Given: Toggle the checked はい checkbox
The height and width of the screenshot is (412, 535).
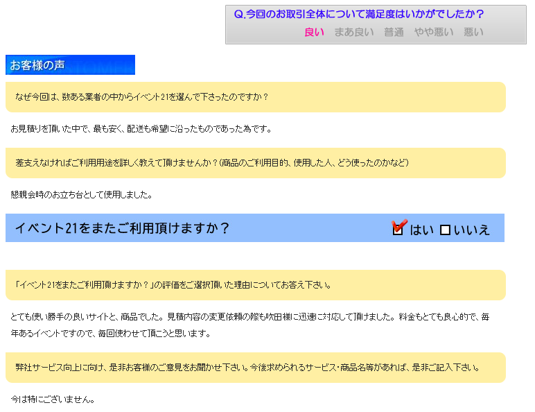Looking at the screenshot, I should [x=398, y=230].
